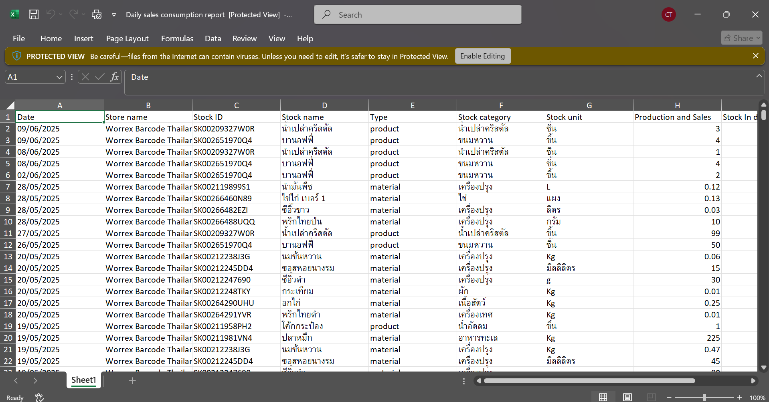
Task: Click the Zoom Out minus button
Action: 669,397
